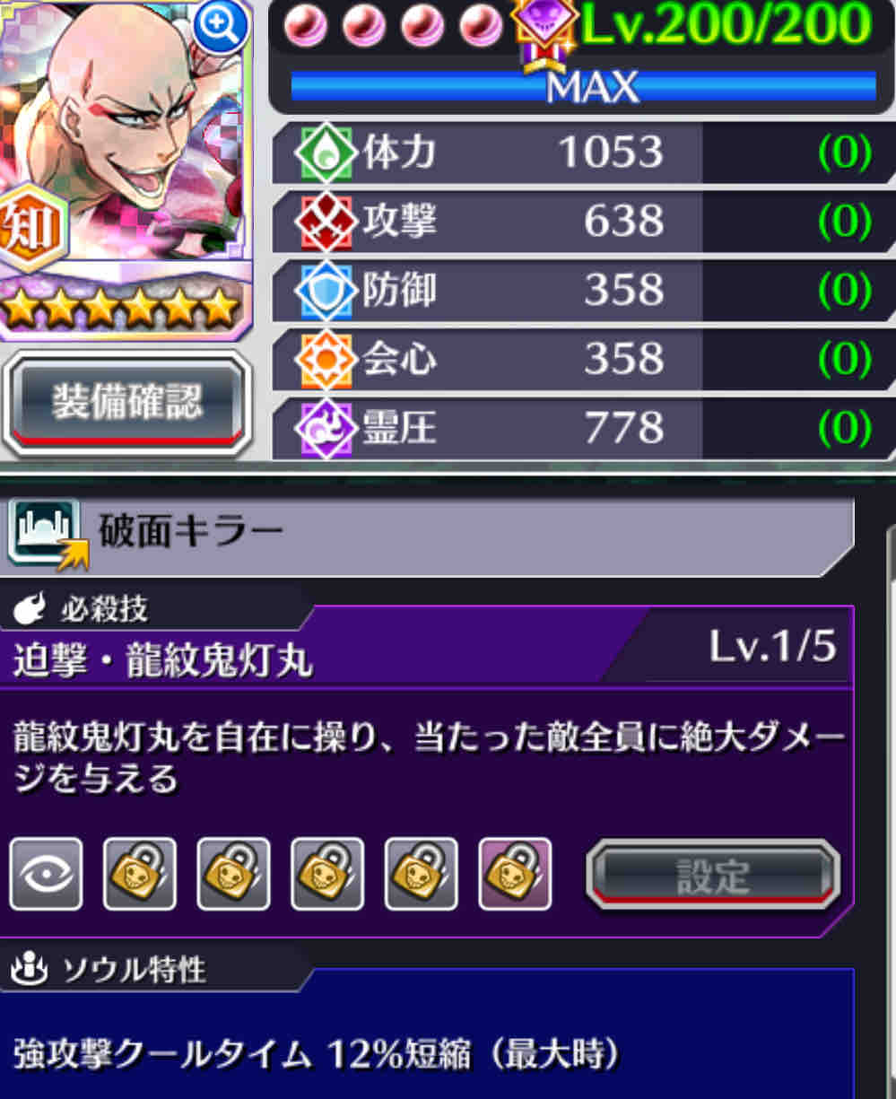
Task: Tap the magnifier zoom icon on portrait
Action: coord(219,28)
